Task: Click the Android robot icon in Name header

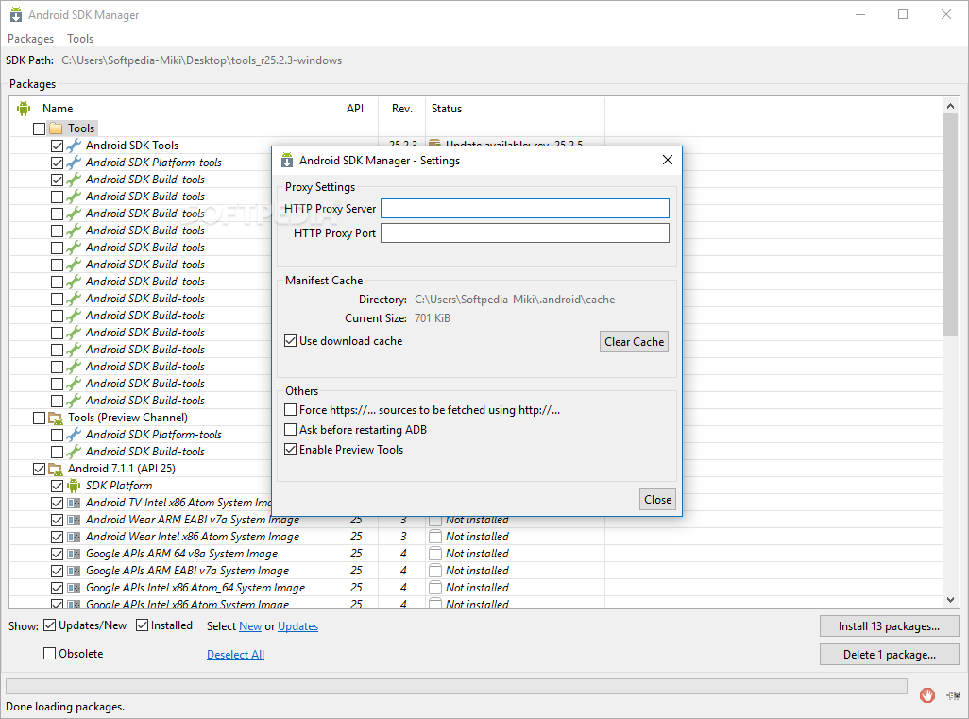Action: coord(24,109)
